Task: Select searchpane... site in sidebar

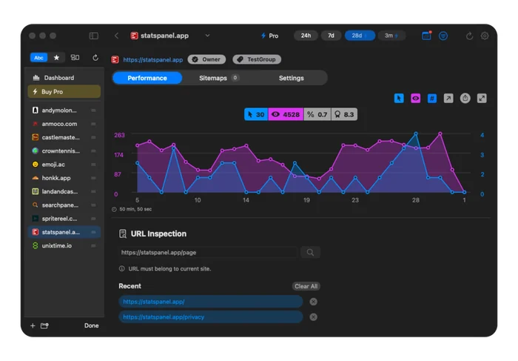Action: tap(64, 205)
